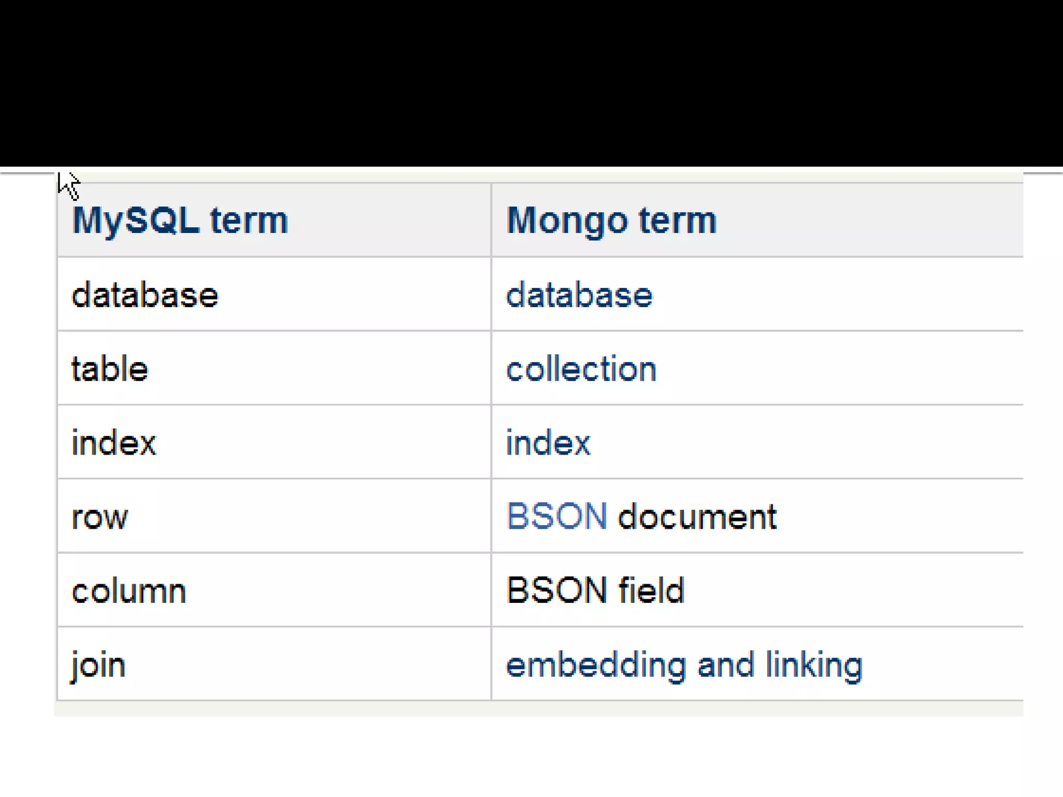Open the embedding and linking link
The width and height of the screenshot is (1063, 797).
point(684,665)
